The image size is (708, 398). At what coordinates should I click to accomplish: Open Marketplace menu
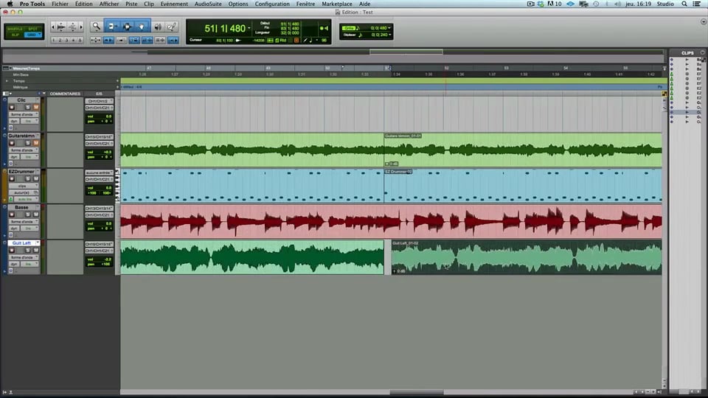[337, 4]
